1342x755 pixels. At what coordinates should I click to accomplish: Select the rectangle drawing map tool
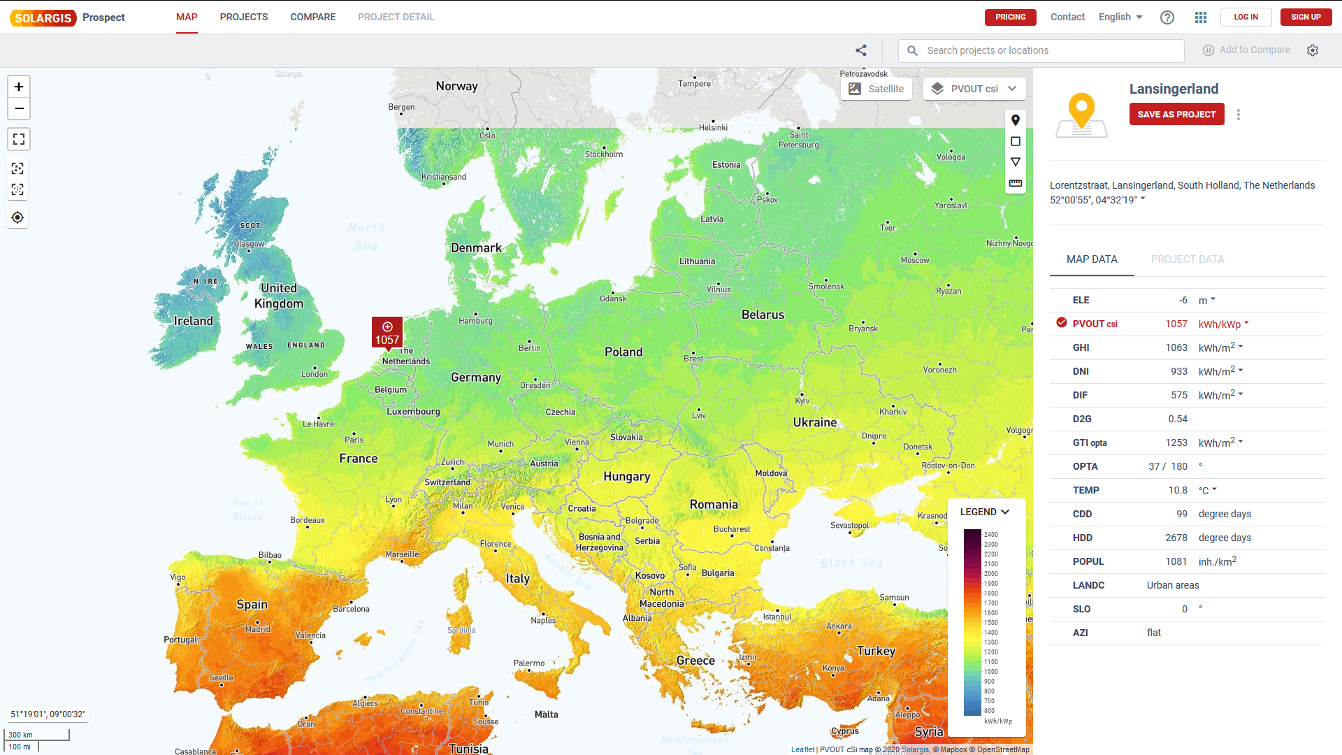(1016, 141)
